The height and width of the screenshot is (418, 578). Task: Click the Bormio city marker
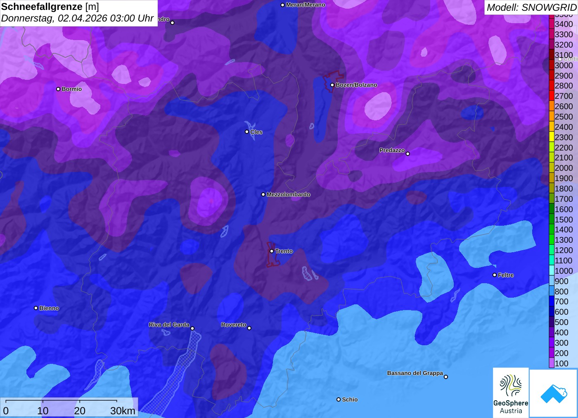[58, 89]
